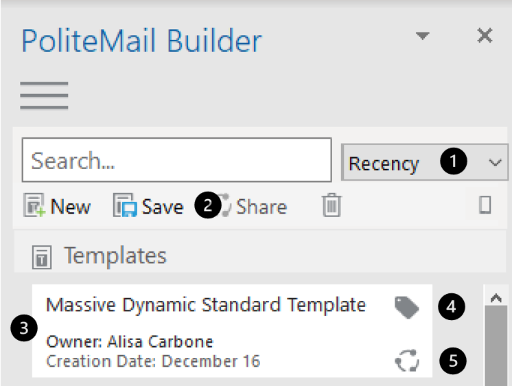
Task: Click the Templates section icon
Action: click(x=41, y=258)
